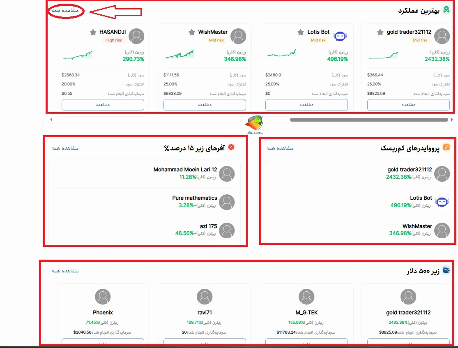Viewport: 458px width, 348px height.
Task: Toggle favorite star for Lotis Bot
Action: pyautogui.click(x=300, y=32)
